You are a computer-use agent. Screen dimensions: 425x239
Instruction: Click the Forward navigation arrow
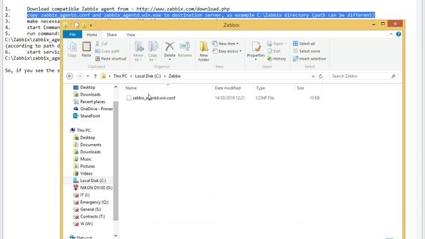pyautogui.click(x=80, y=76)
